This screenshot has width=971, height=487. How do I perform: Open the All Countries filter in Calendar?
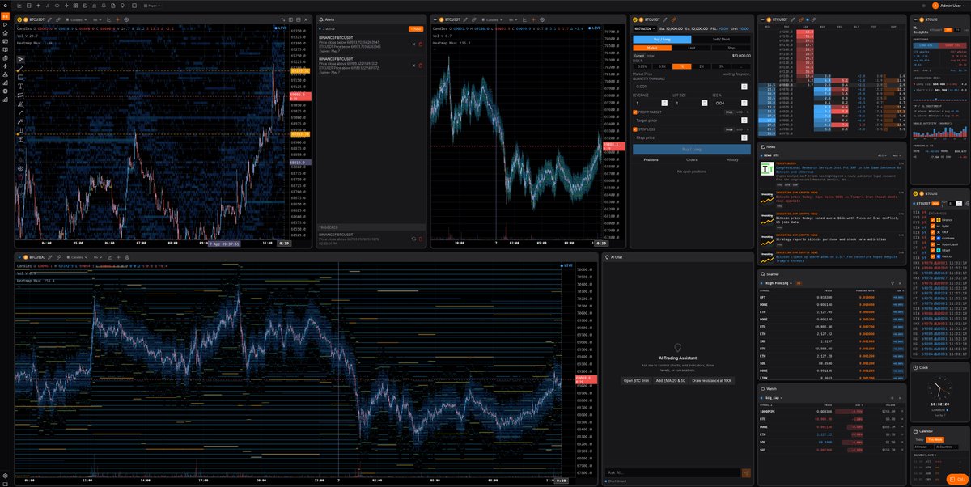(x=947, y=447)
